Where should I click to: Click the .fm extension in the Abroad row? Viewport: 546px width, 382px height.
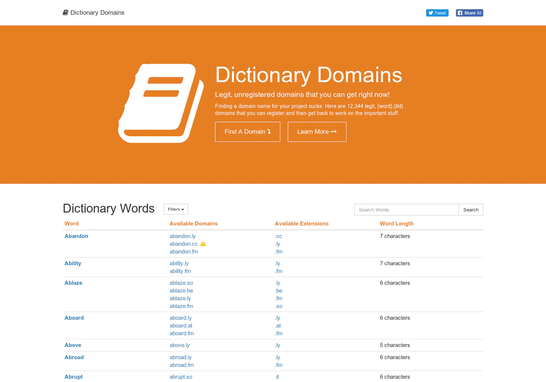coord(279,365)
